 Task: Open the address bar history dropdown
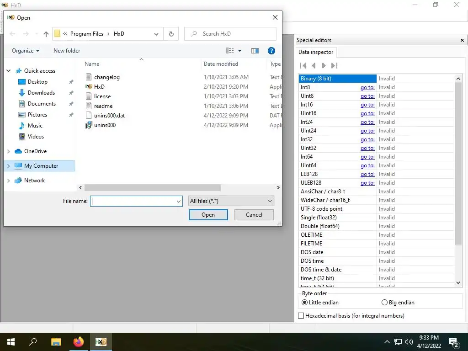pyautogui.click(x=156, y=34)
